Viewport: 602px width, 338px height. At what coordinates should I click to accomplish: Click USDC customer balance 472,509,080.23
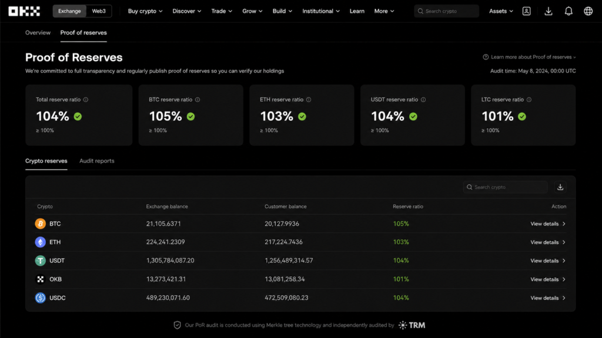tap(286, 298)
